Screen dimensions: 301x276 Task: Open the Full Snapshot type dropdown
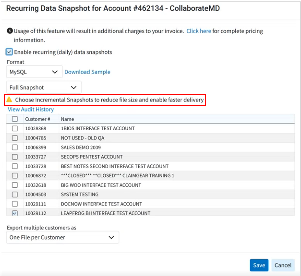[x=44, y=87]
